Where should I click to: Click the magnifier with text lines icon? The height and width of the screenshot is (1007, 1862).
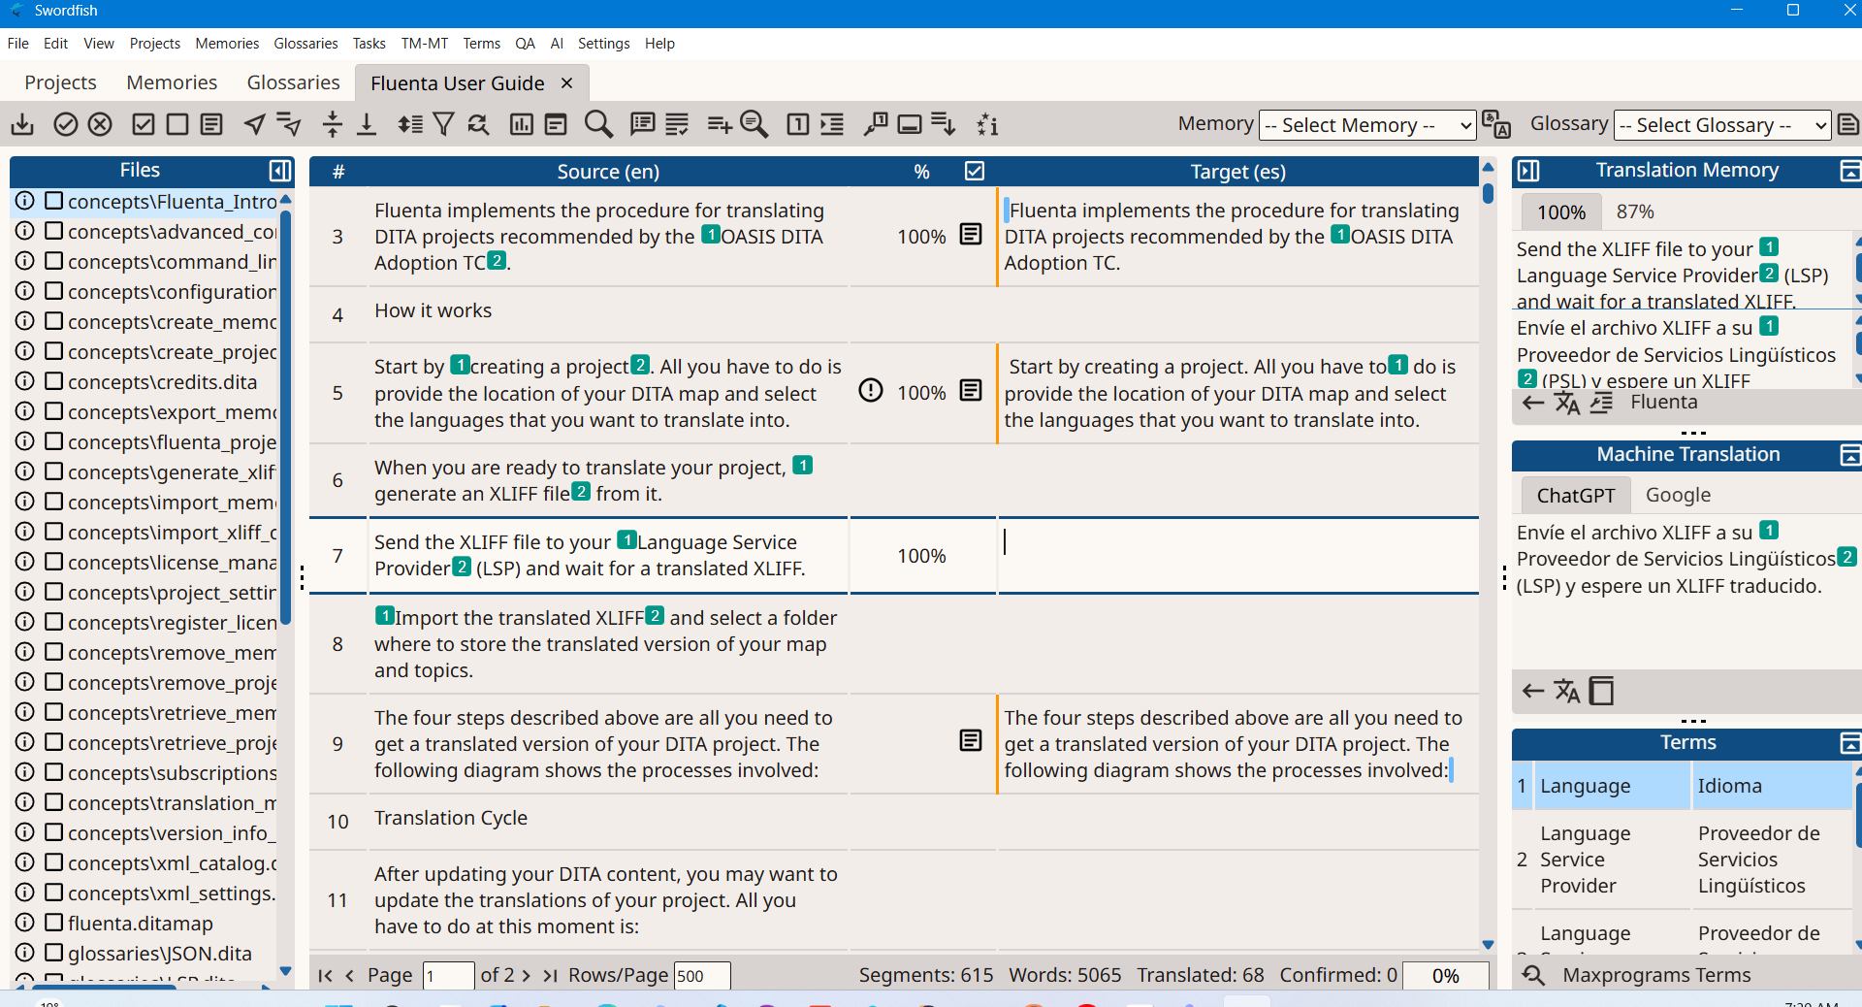(x=754, y=124)
